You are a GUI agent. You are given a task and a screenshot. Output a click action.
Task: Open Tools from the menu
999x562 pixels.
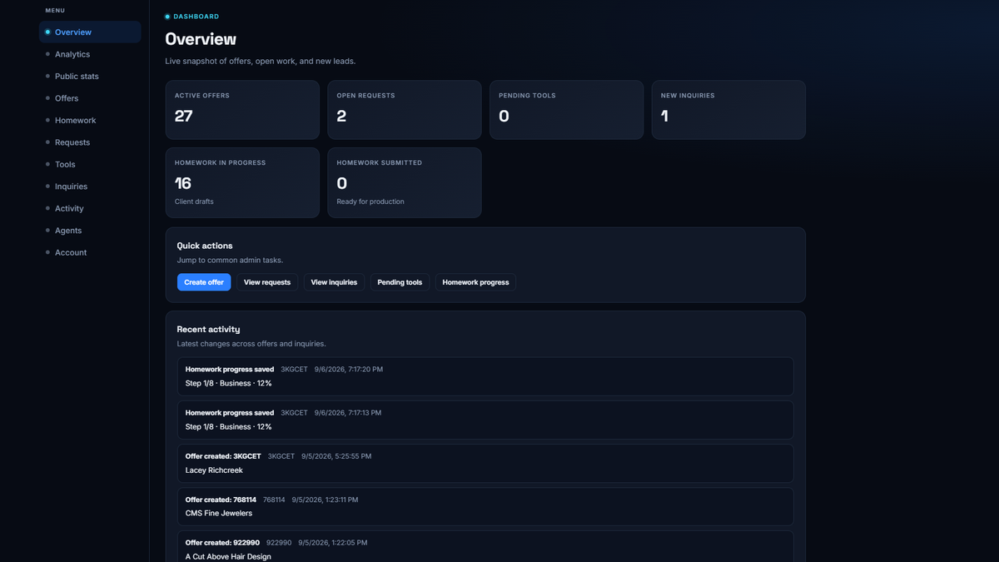click(90, 164)
